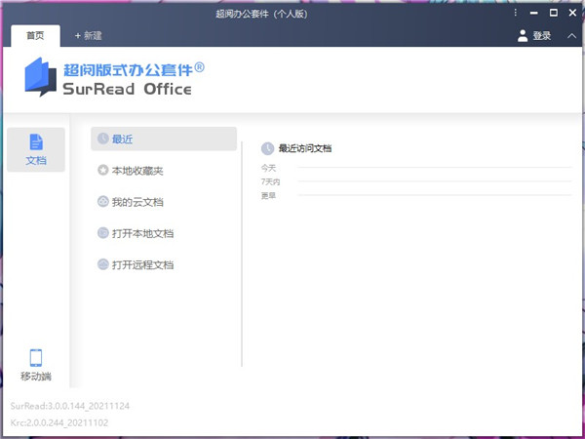Click the cloud icon beside 打开远程文档
The image size is (585, 439).
coord(103,264)
